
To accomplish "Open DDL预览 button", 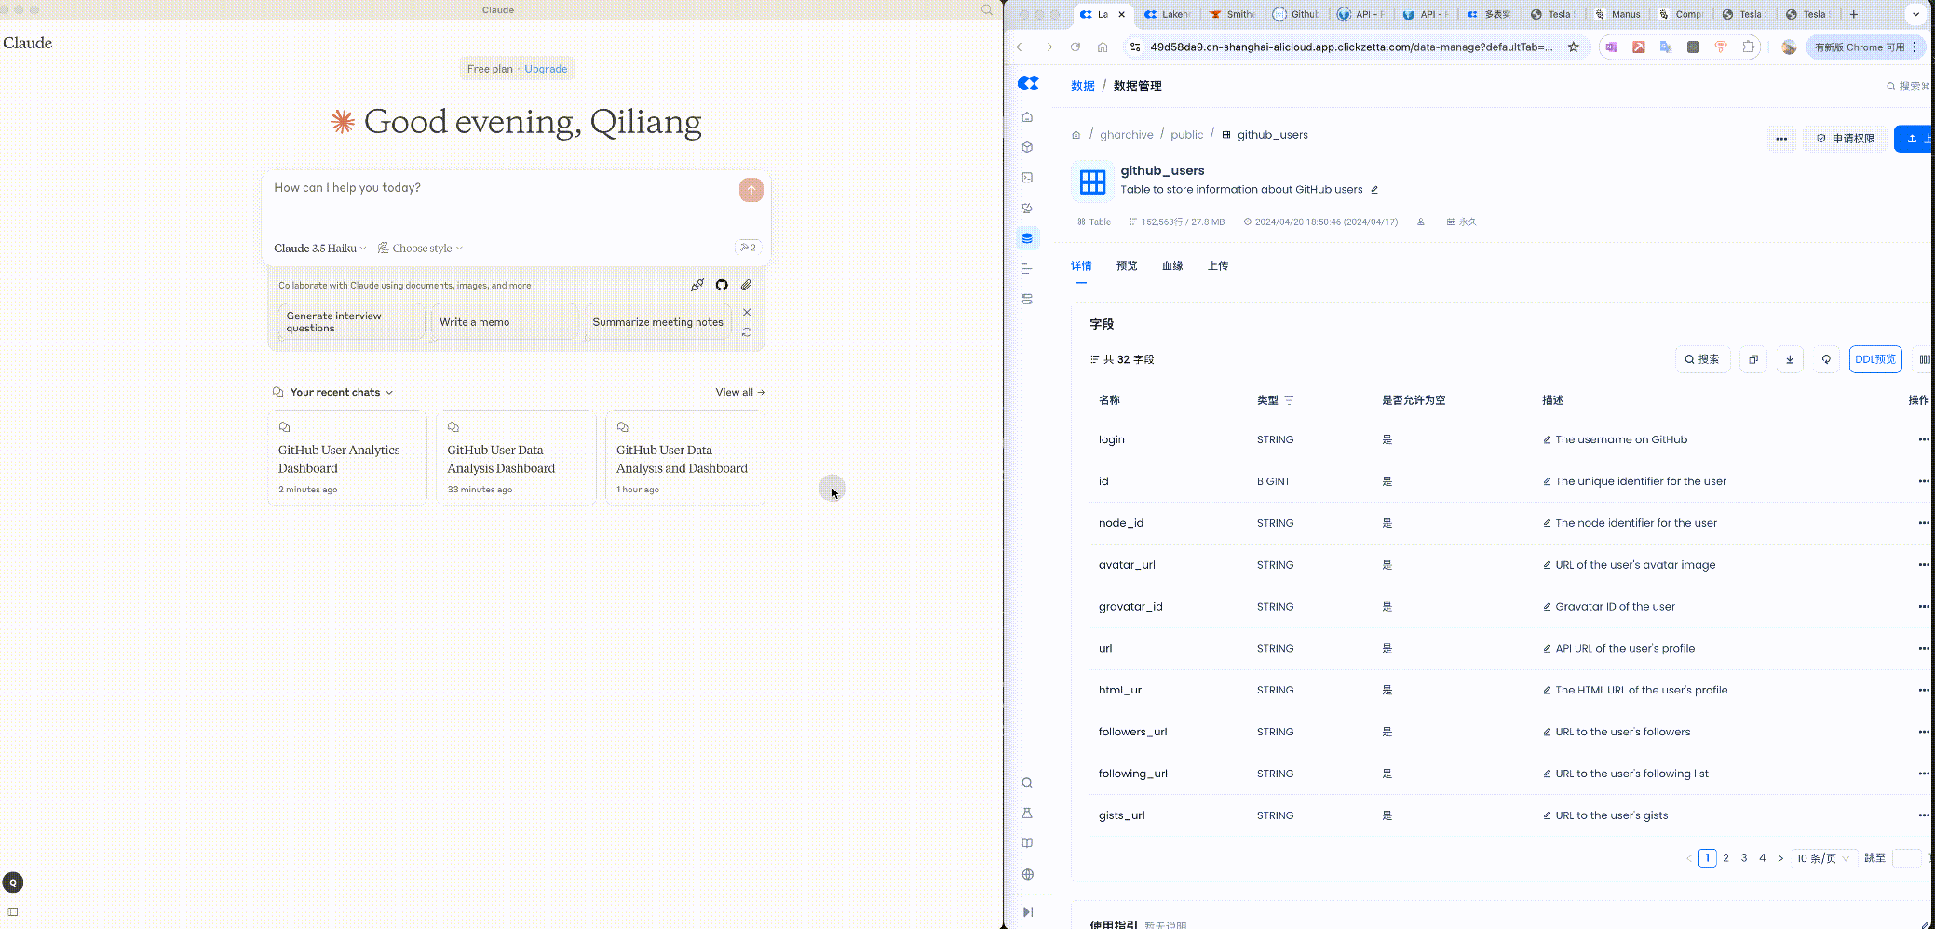I will tap(1875, 359).
